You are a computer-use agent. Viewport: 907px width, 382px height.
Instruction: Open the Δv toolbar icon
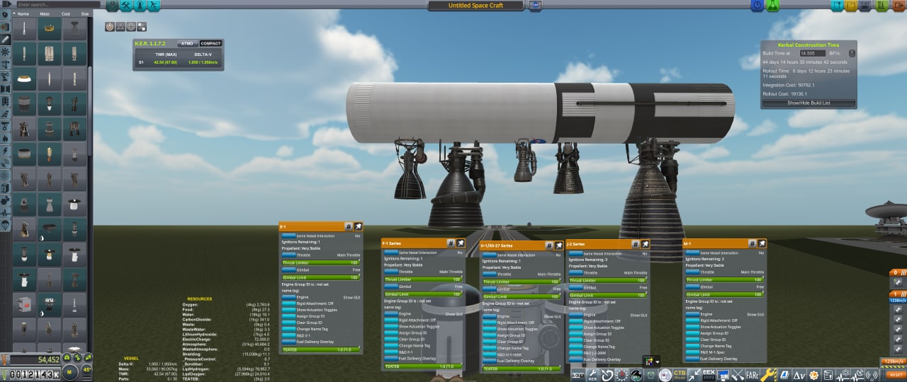(799, 376)
